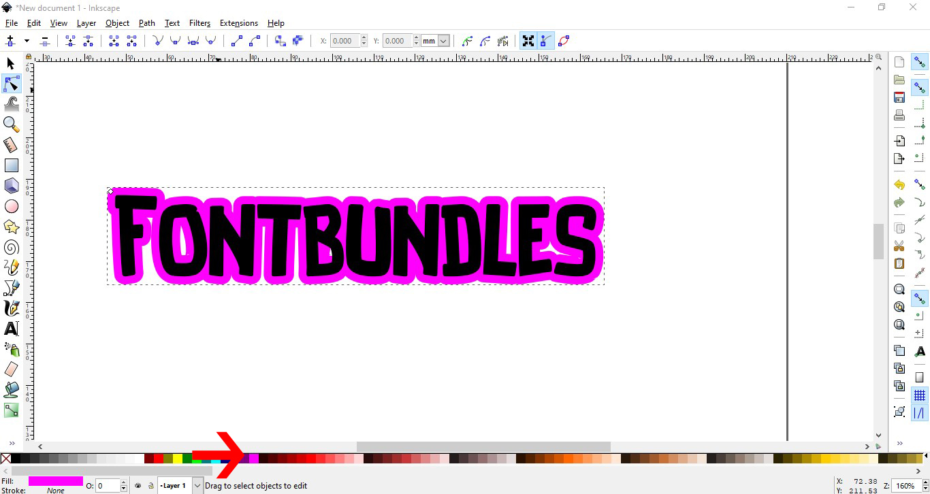Click Join selected nodes icon
930x494 pixels.
tap(70, 41)
